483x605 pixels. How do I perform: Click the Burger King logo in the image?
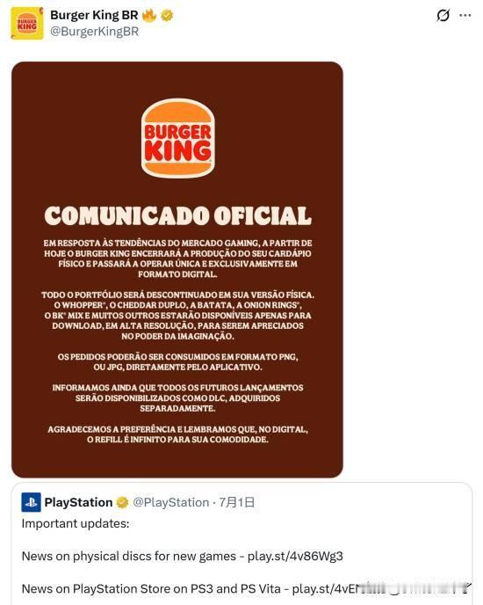tap(177, 138)
